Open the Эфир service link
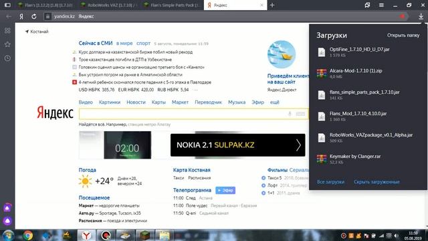Screen dimensions: 428x241 coord(257,102)
